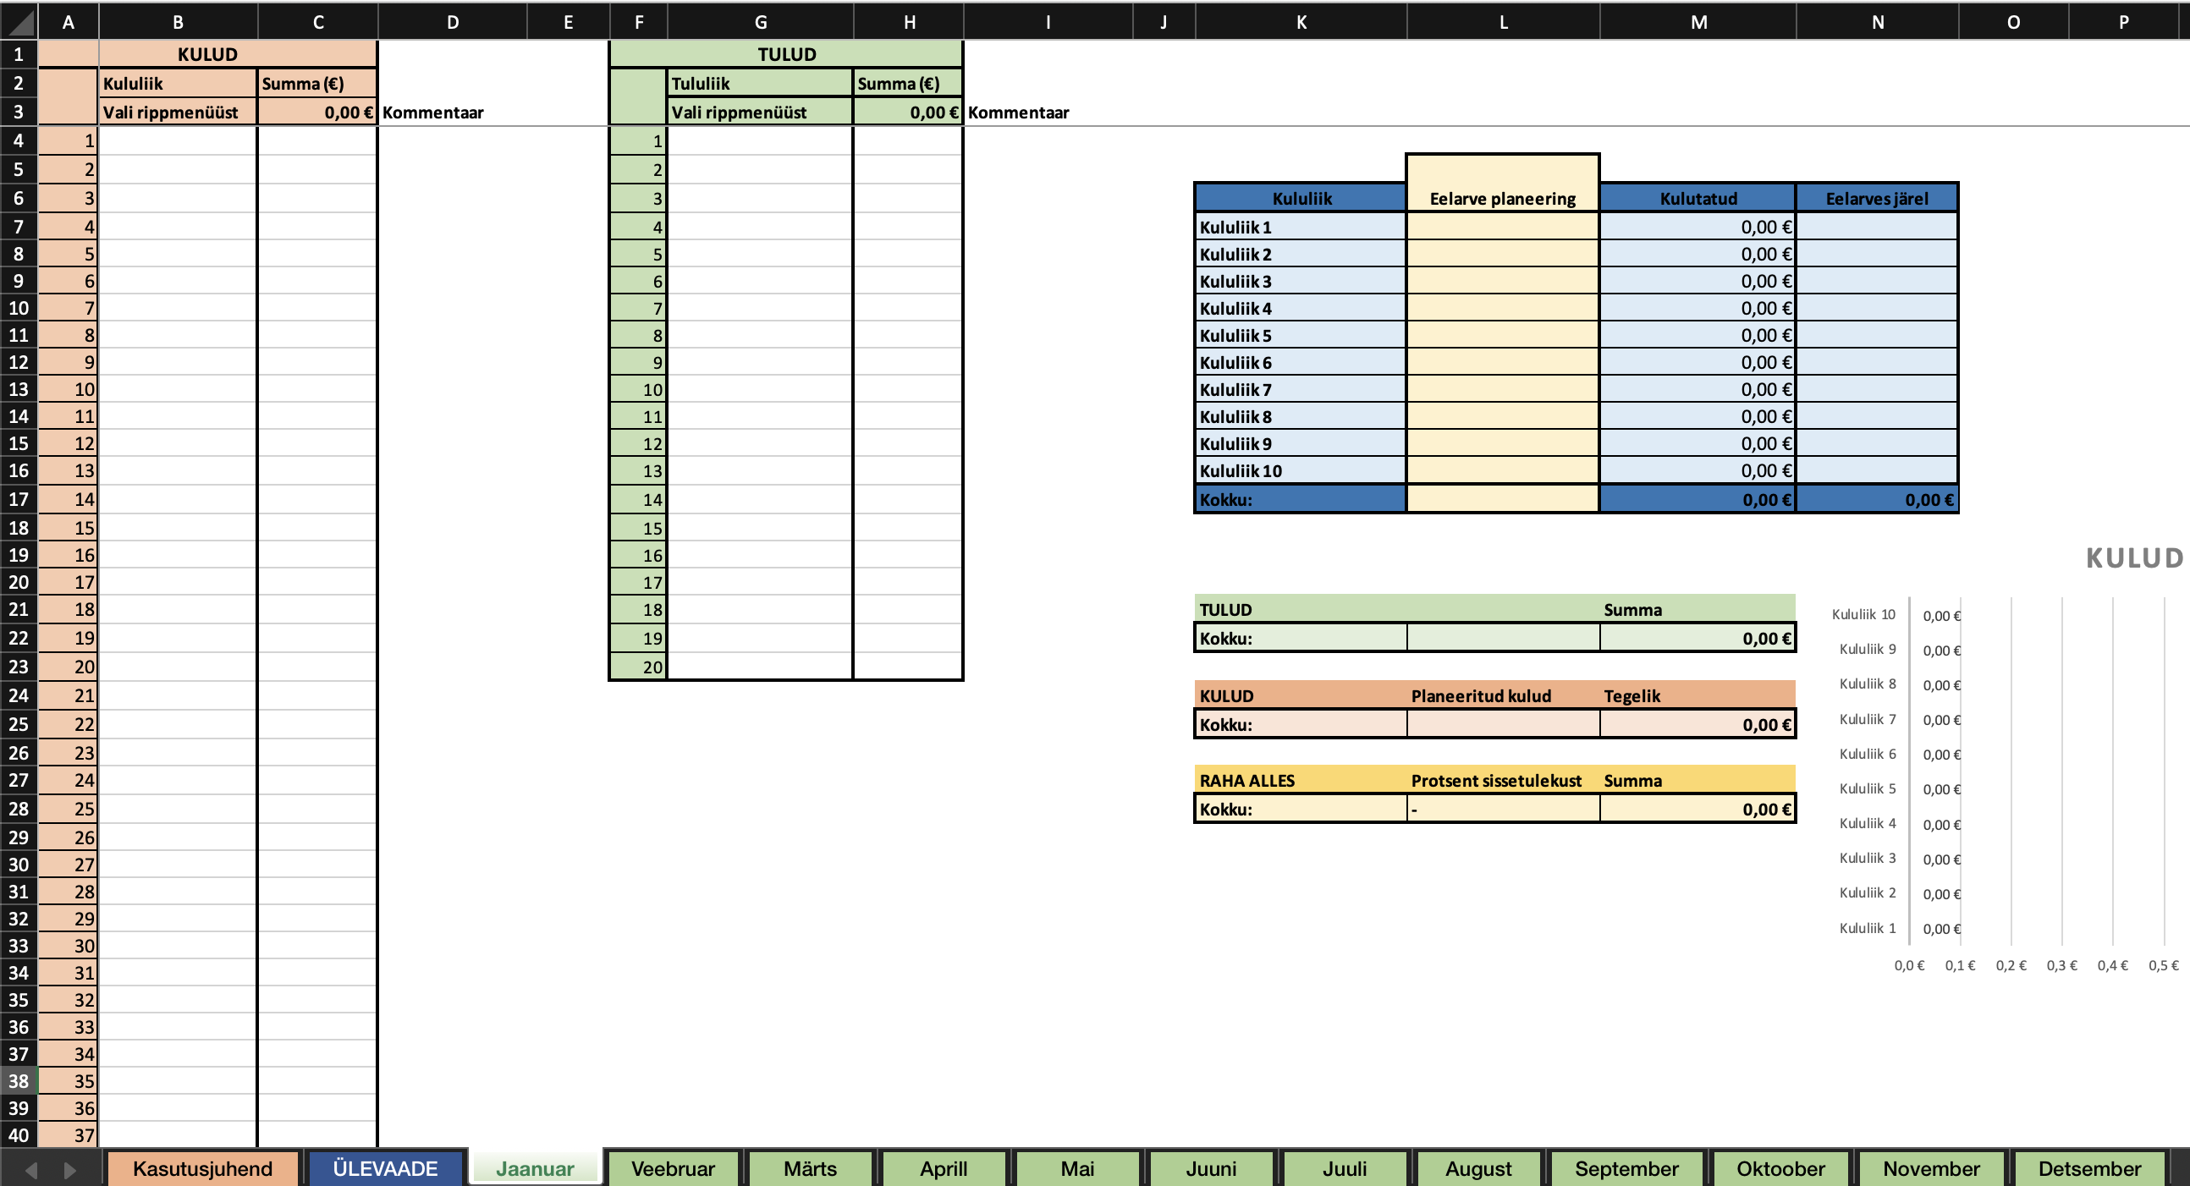Image resolution: width=2190 pixels, height=1186 pixels.
Task: Go to the Veebruar sheet
Action: click(x=673, y=1168)
